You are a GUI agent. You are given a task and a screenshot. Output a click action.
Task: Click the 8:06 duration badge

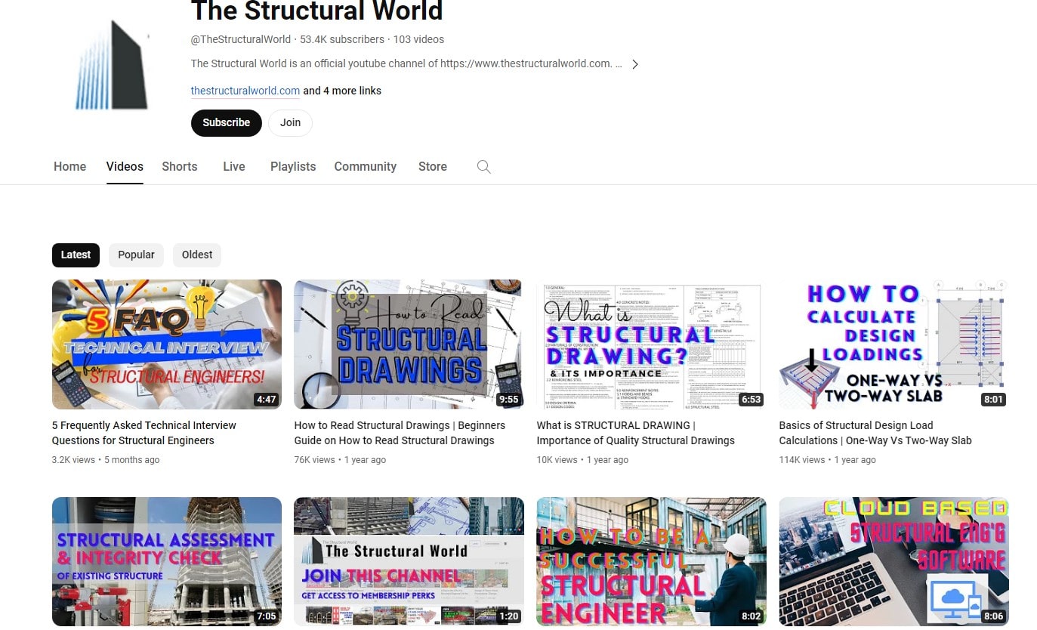[x=993, y=616]
